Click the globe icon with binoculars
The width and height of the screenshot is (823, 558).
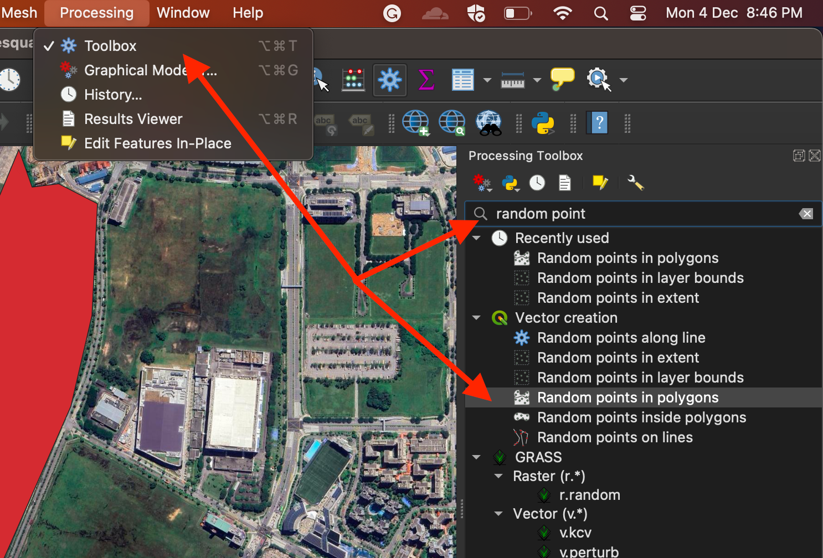(x=488, y=123)
